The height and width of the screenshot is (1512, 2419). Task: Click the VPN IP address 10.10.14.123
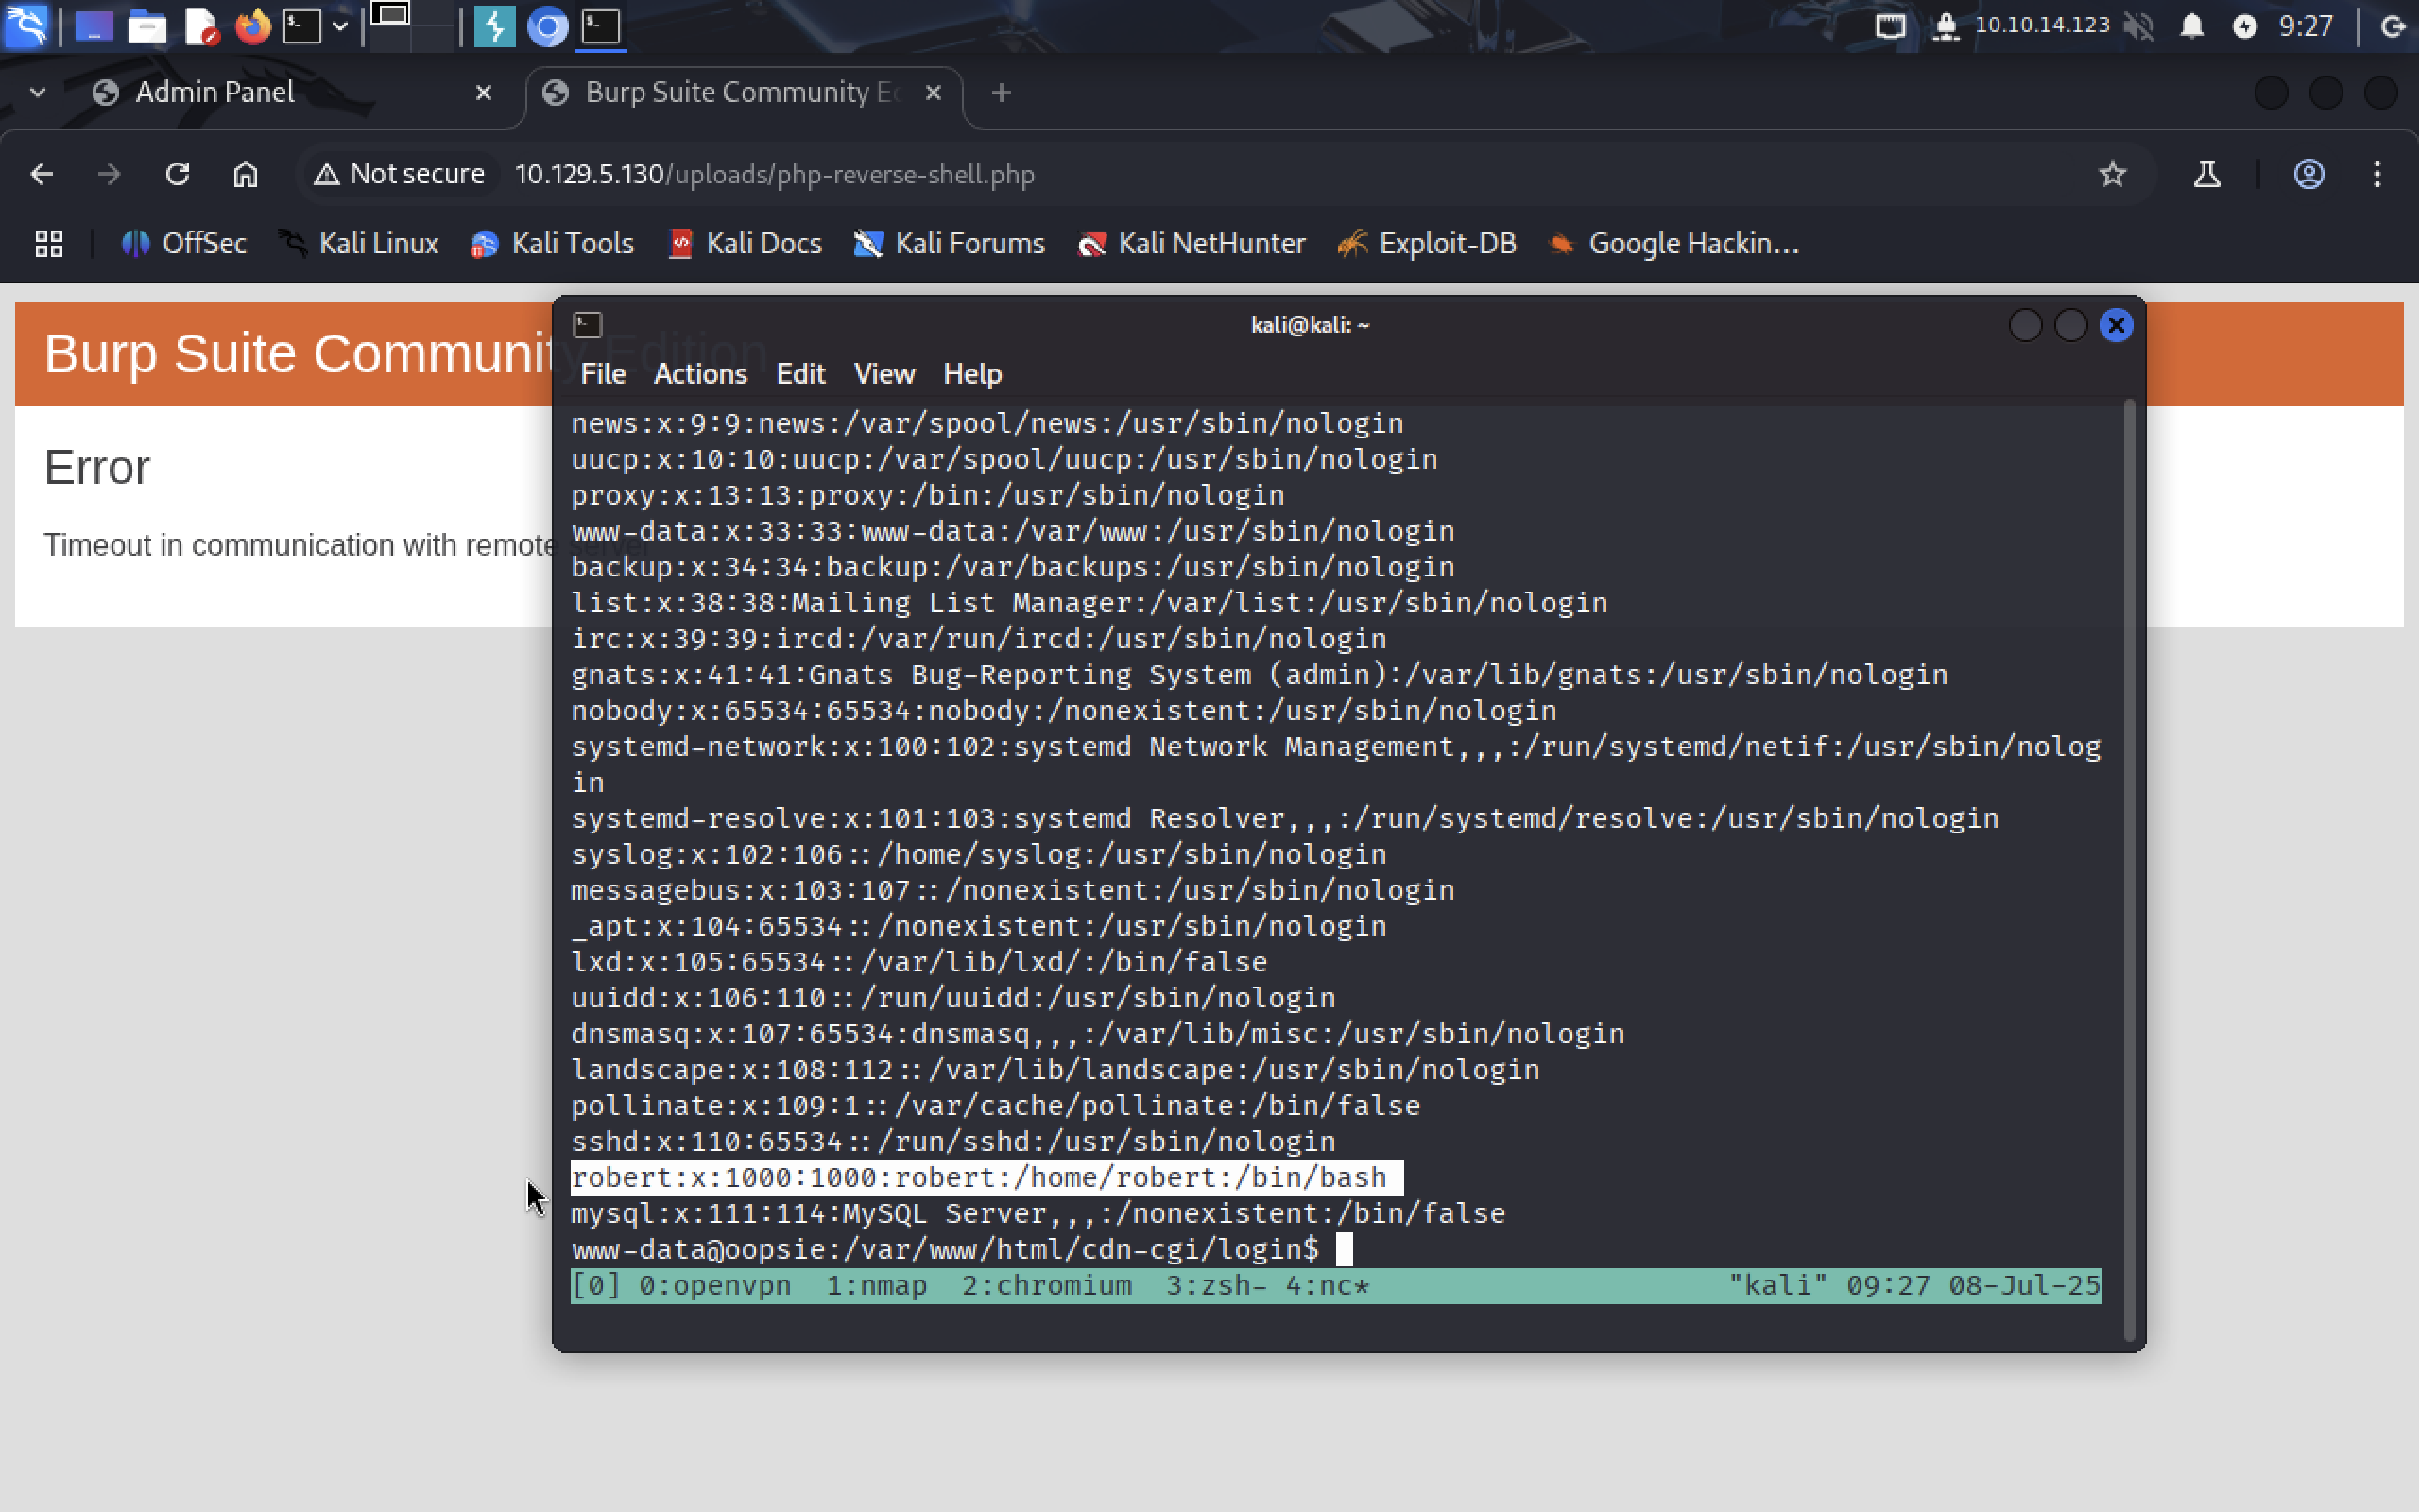2041,25
